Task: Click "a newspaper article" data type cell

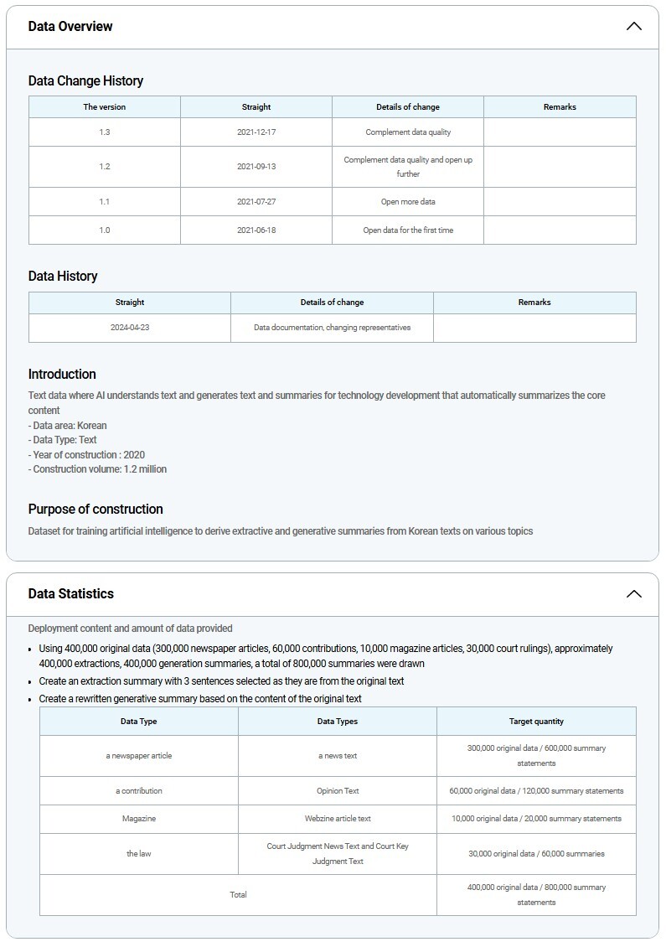Action: (139, 756)
